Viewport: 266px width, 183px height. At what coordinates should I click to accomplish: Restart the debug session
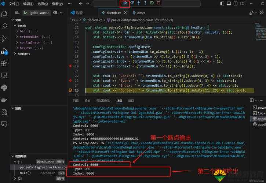point(152,3)
